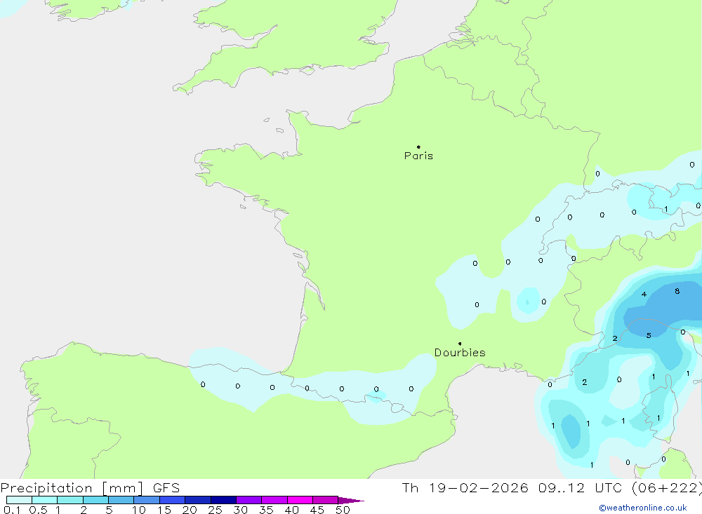Click the legend label '35'
This screenshot has height=514, width=702.
pyautogui.click(x=266, y=510)
